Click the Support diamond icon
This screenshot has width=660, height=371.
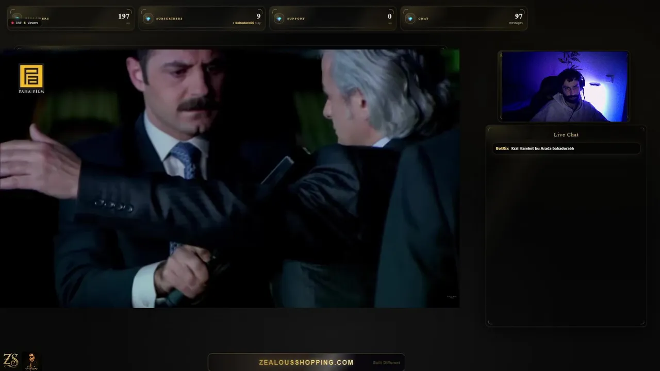(x=279, y=19)
